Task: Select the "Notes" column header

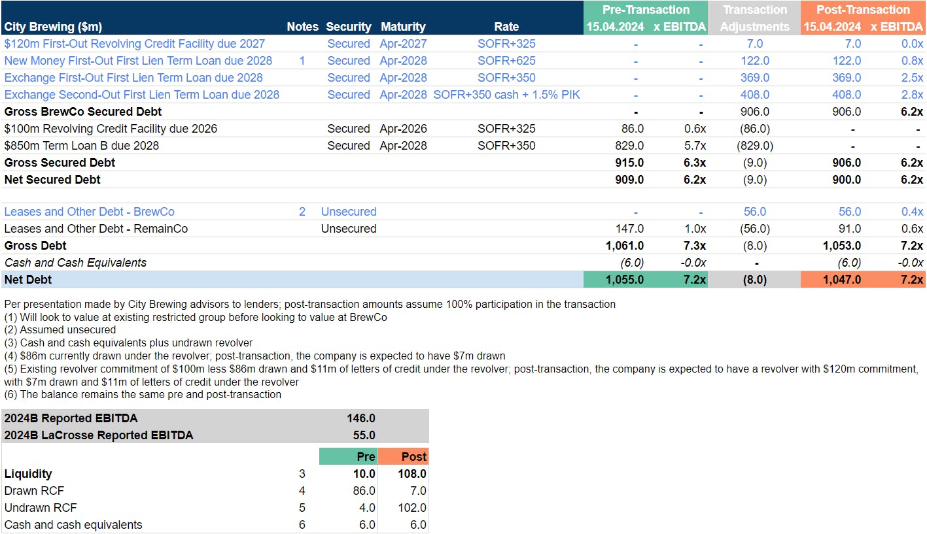Action: point(302,27)
